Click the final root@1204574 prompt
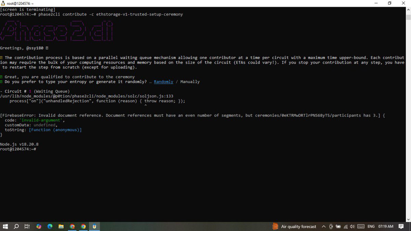The width and height of the screenshot is (411, 231). click(18, 149)
